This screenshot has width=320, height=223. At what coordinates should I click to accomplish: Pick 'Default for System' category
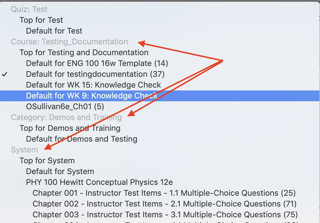60,172
